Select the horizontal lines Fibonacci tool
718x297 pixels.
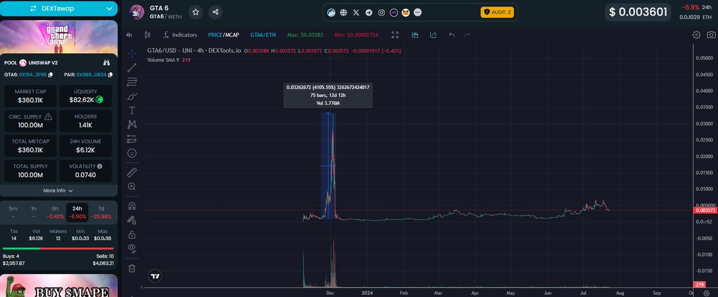coord(132,82)
